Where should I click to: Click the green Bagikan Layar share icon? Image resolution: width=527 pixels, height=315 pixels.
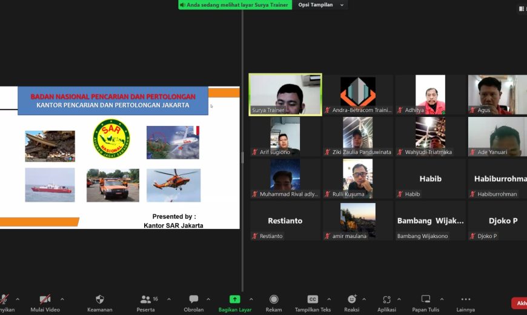[234, 299]
